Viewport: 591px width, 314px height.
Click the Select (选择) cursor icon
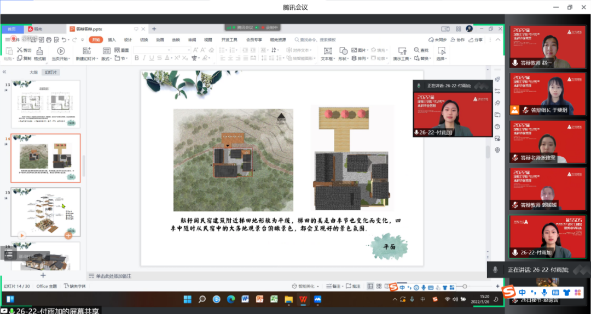[x=442, y=51]
